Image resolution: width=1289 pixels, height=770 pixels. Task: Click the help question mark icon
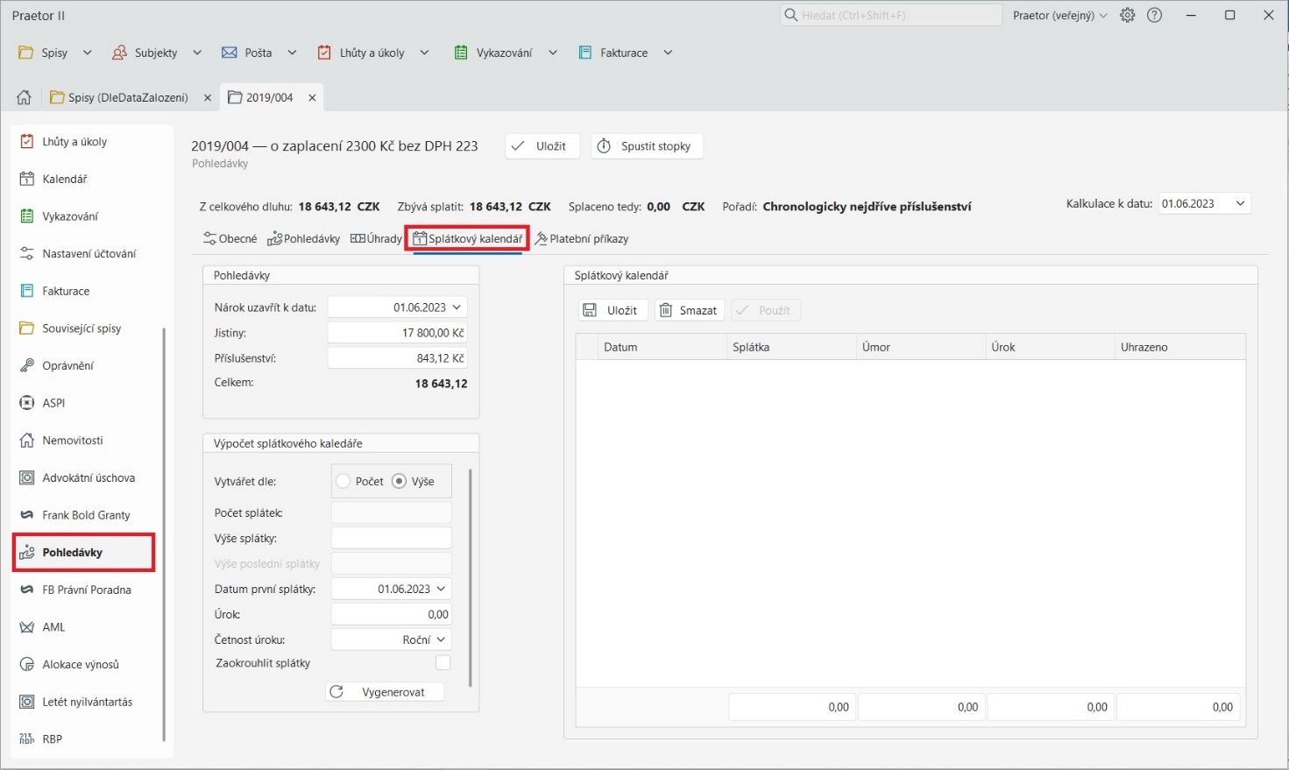tap(1155, 16)
